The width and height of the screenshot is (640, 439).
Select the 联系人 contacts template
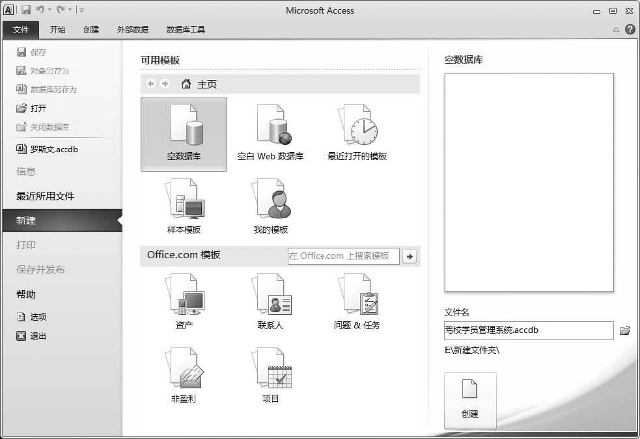[x=270, y=302]
